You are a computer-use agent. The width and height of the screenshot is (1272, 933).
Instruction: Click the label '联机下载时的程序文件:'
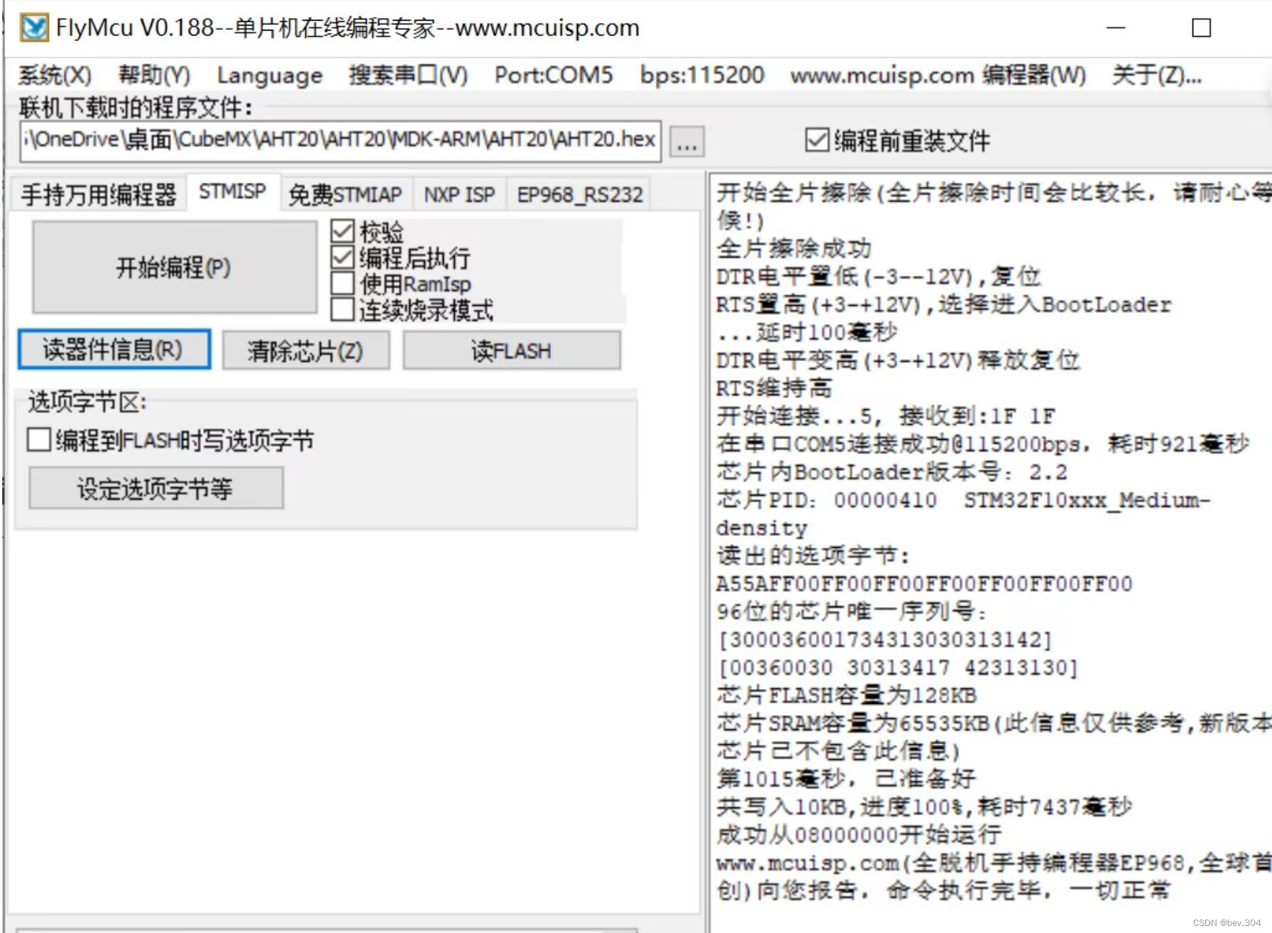point(136,108)
